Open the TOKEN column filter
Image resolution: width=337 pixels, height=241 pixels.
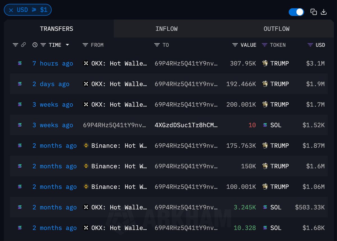265,45
